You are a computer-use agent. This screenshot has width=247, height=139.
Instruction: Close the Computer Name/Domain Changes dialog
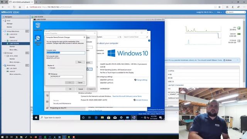pos(84,37)
